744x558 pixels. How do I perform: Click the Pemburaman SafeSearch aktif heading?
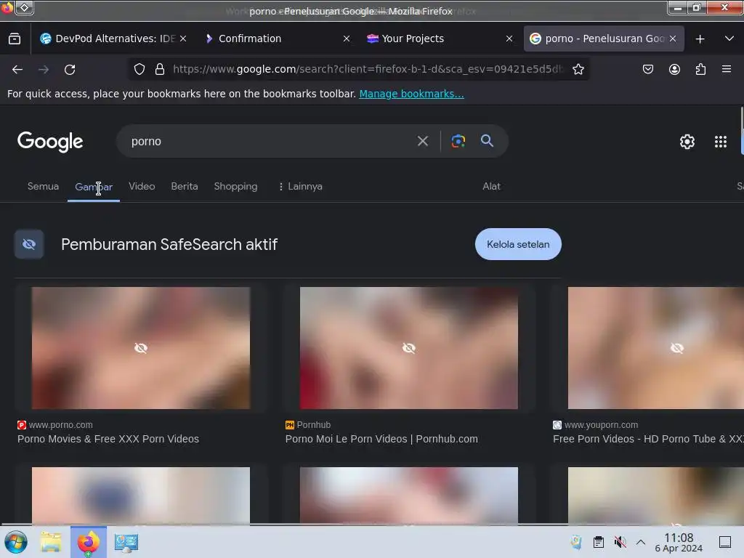point(169,244)
